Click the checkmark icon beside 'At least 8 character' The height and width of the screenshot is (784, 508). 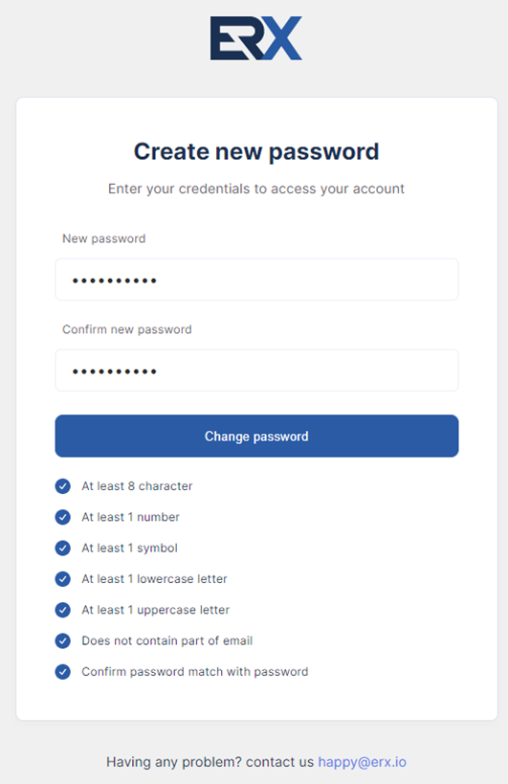62,486
